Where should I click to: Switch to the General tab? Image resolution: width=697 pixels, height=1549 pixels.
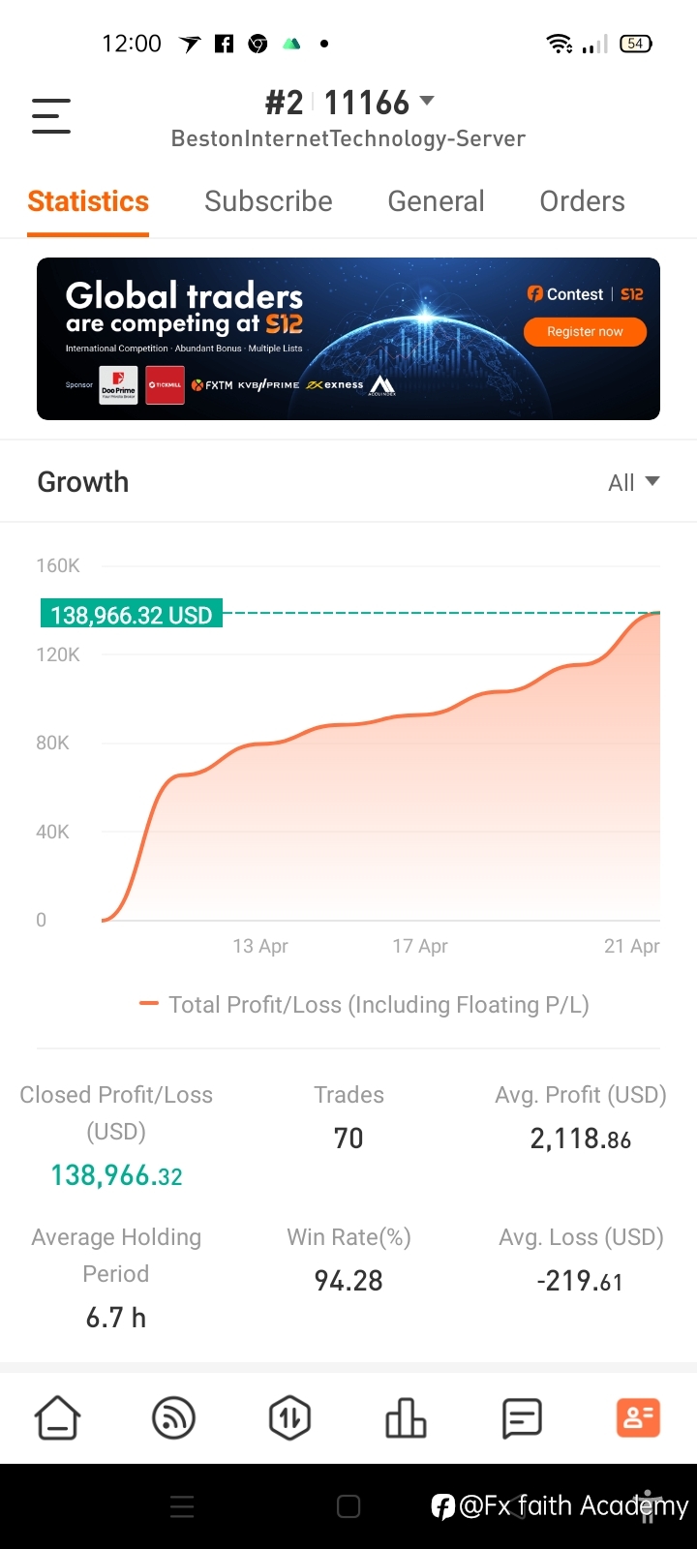[x=436, y=201]
